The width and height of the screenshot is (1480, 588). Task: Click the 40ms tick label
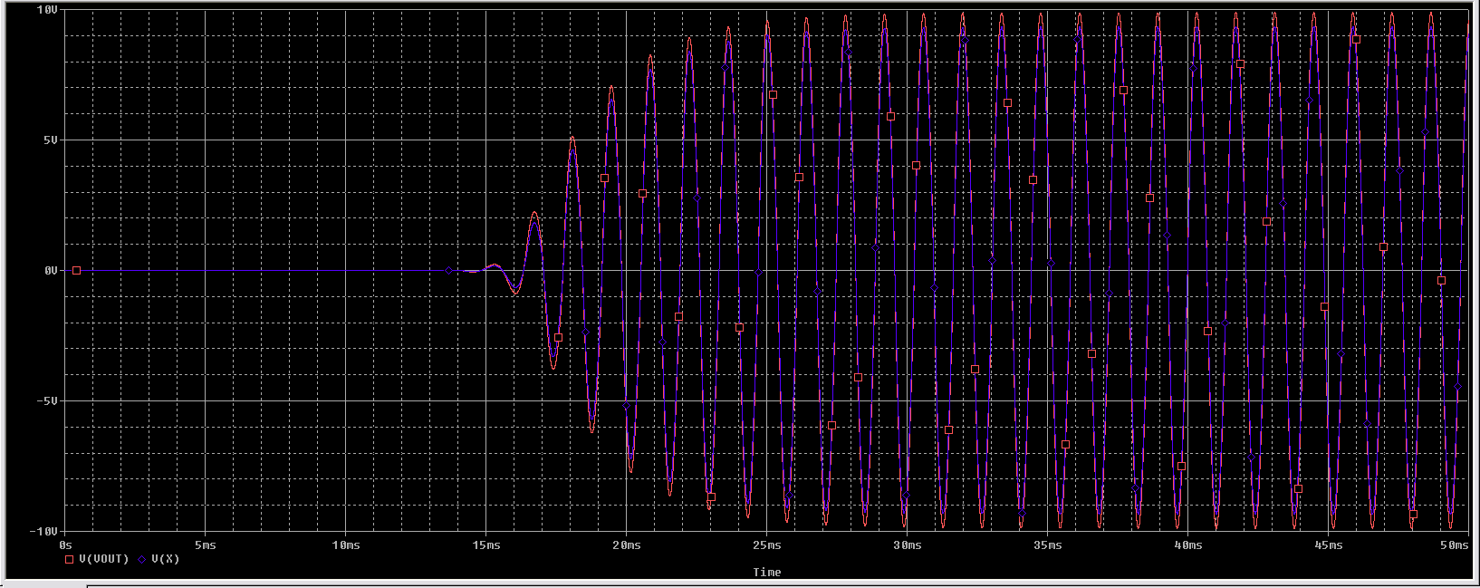tap(1188, 545)
